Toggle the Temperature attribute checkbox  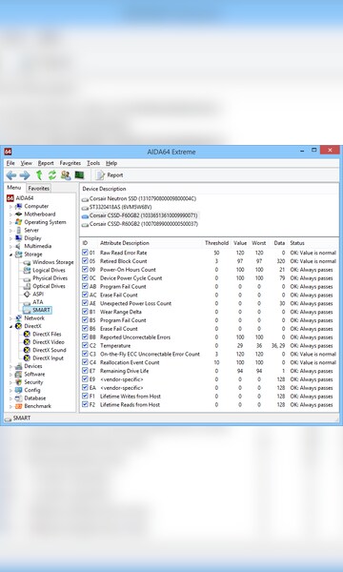(x=85, y=345)
